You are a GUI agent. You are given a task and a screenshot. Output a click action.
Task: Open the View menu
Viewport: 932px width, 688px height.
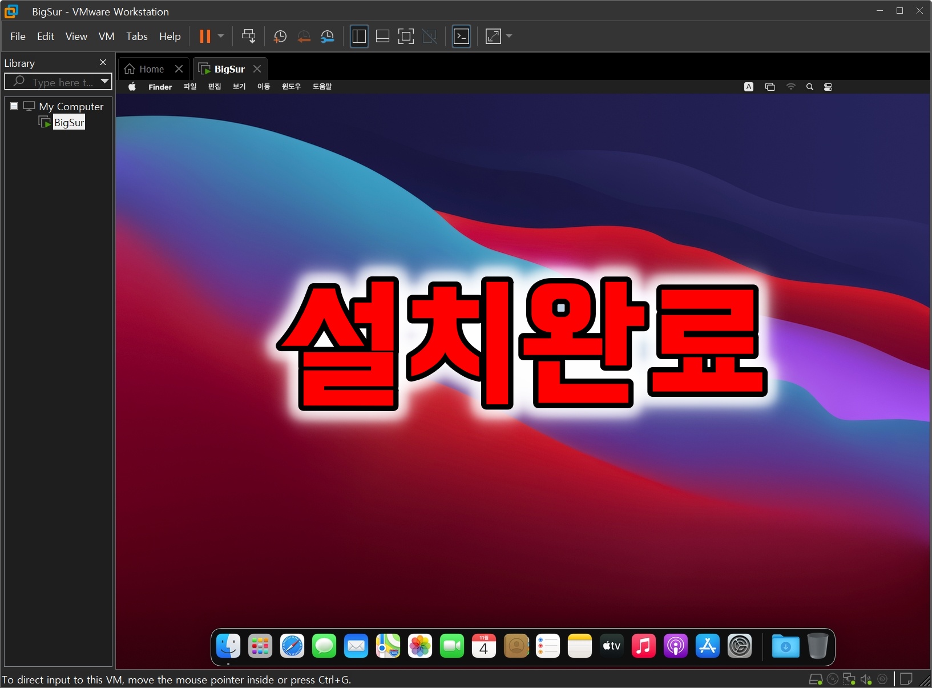point(76,37)
